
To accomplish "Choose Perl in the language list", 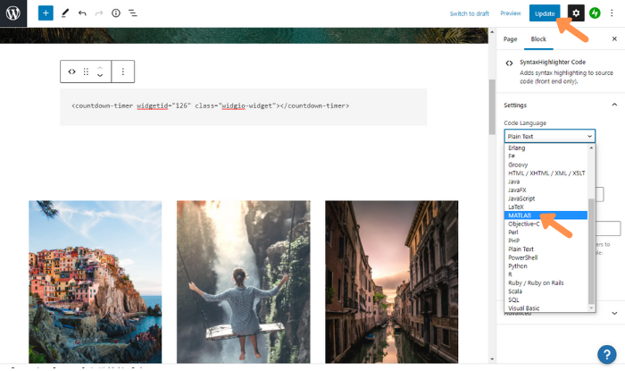I will (x=546, y=232).
